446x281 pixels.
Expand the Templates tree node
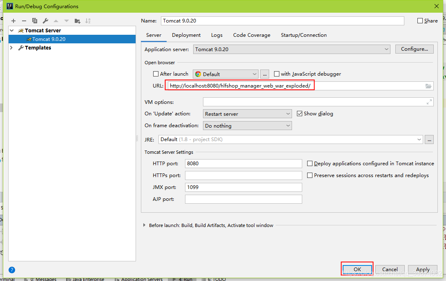tap(12, 47)
